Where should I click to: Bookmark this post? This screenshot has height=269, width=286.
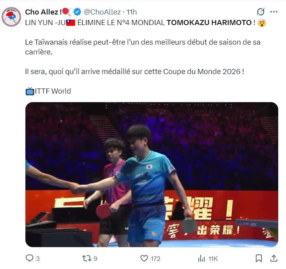[x=259, y=258]
